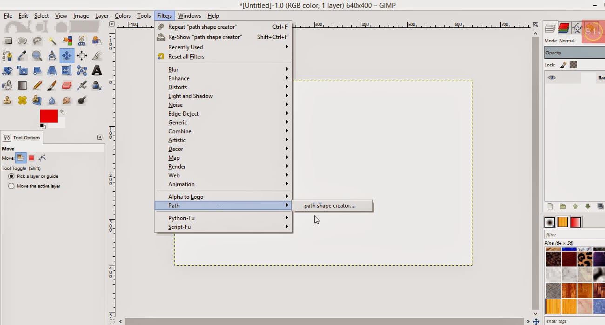
Task: Click the 'Reset all Filters' entry
Action: 186,56
